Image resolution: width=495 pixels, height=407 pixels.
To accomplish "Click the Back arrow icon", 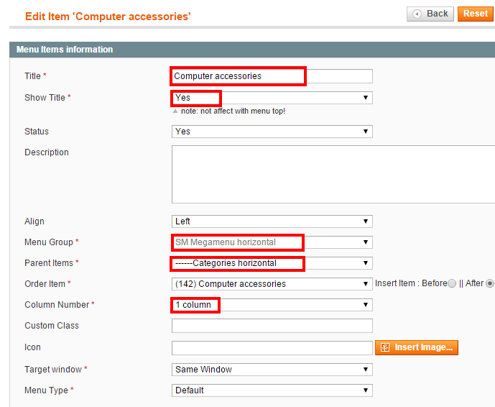I will [417, 14].
